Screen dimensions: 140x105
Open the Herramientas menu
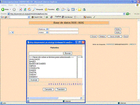(32, 5)
